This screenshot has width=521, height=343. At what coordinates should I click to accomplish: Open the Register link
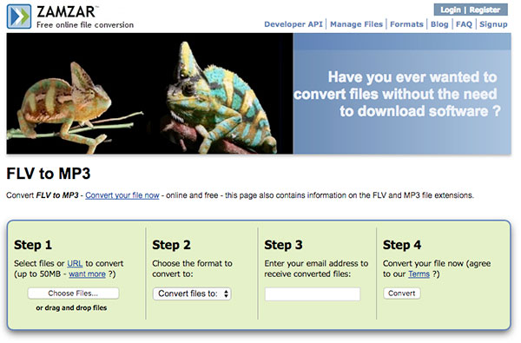tap(485, 10)
